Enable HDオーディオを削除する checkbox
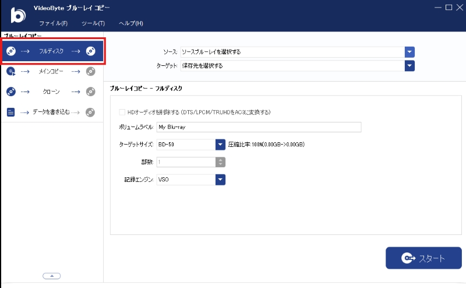466x288 pixels. pos(122,112)
